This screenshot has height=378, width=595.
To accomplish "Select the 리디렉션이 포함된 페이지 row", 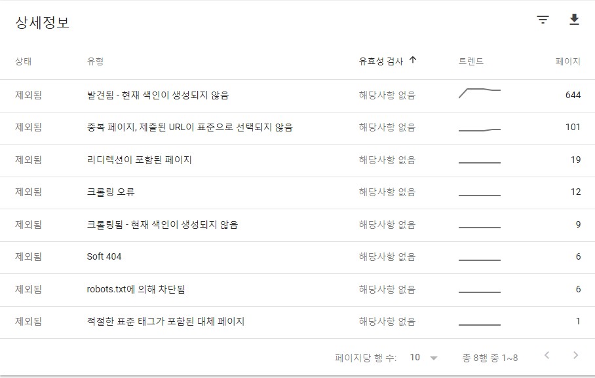I will pos(297,161).
